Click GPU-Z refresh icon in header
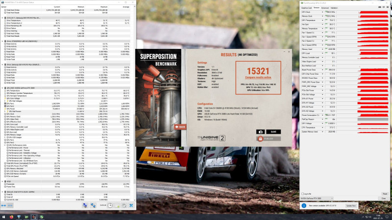 click(384, 7)
